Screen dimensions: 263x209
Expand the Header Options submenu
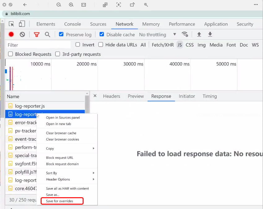[x=67, y=179]
